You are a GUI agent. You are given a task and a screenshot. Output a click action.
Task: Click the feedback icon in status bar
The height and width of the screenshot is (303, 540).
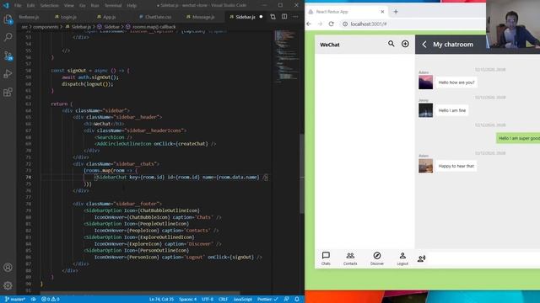(286, 300)
